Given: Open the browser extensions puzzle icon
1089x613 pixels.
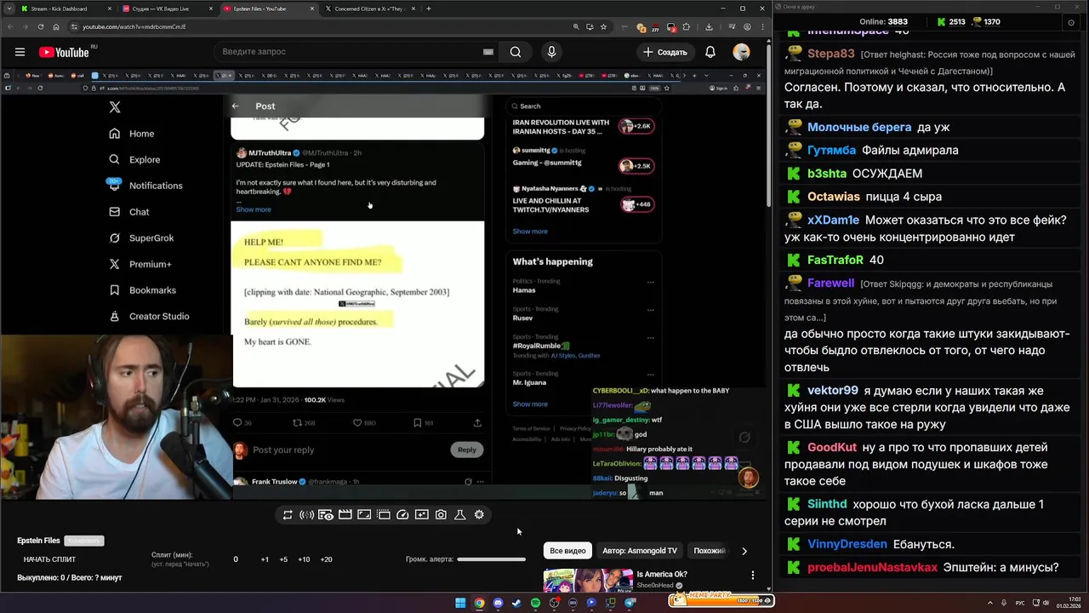Looking at the screenshot, I should pyautogui.click(x=687, y=26).
